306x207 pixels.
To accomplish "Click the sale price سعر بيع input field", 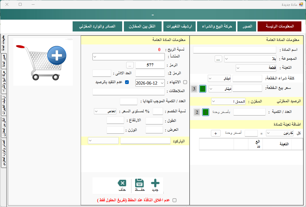I will click(247, 88).
